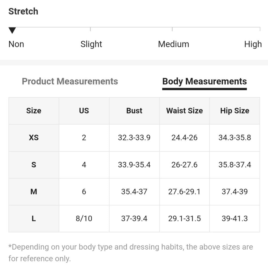Image resolution: width=268 pixels, height=269 pixels.
Task: Select the L size row
Action: pos(34,218)
